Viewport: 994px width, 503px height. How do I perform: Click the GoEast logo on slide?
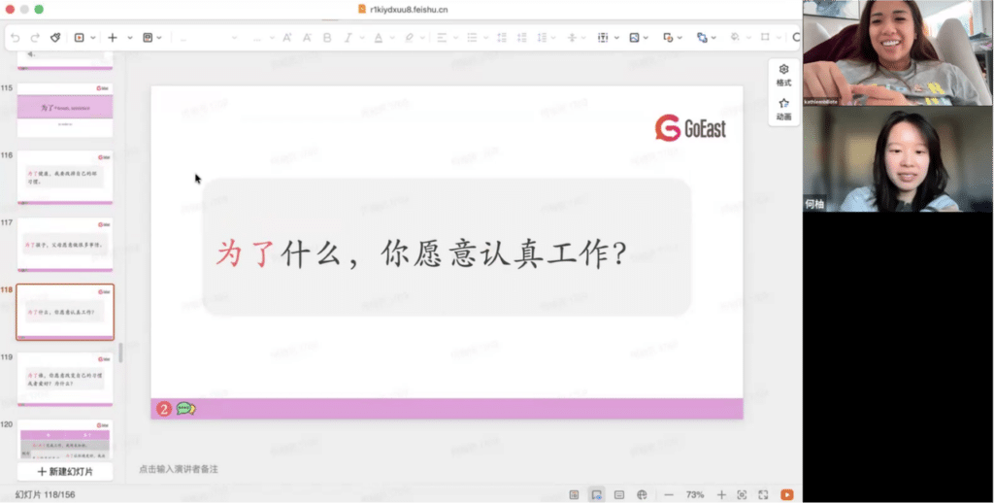pyautogui.click(x=690, y=127)
